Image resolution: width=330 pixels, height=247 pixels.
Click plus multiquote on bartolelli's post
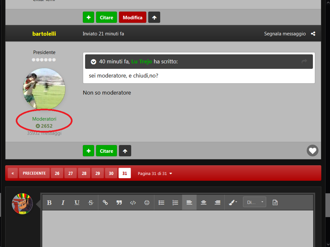[88, 151]
